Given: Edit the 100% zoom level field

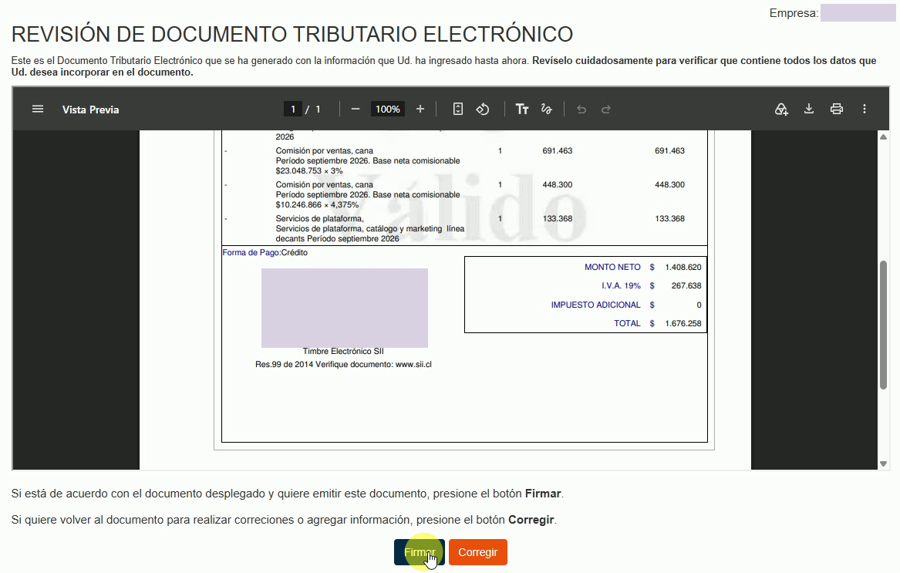Looking at the screenshot, I should 387,109.
